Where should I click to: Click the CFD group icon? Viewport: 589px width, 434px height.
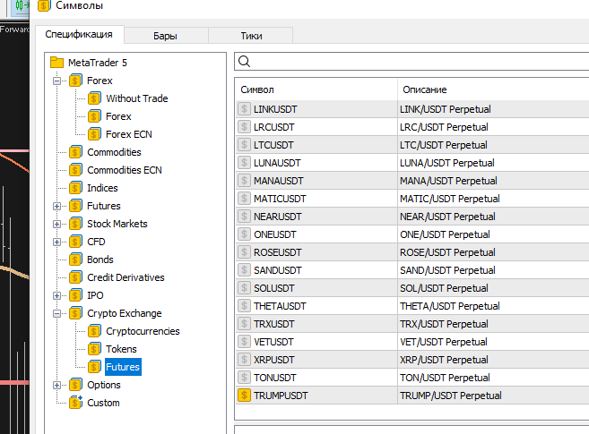click(x=75, y=242)
